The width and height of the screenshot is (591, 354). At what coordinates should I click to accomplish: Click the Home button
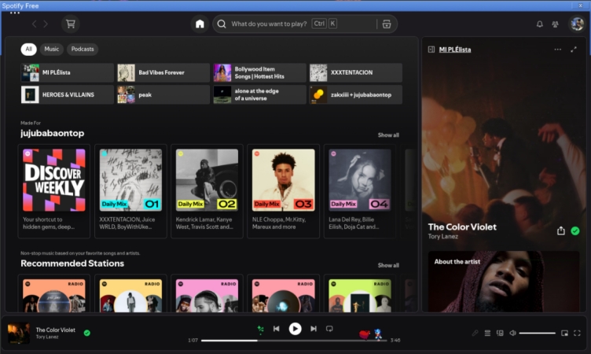coord(200,24)
